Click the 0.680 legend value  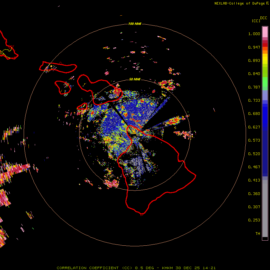pyautogui.click(x=254, y=114)
